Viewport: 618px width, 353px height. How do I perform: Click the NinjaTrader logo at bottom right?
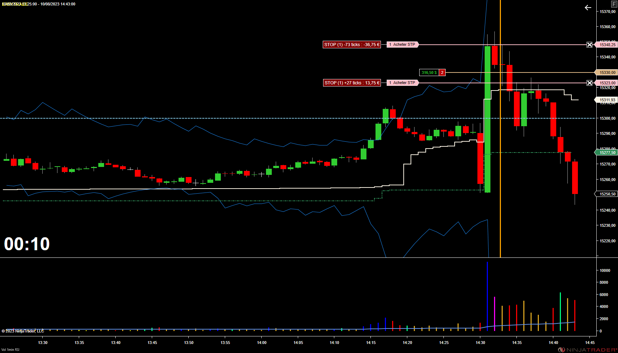point(588,350)
